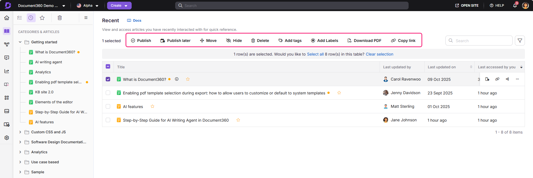Click Publish later in action bar
533x178 pixels.
pyautogui.click(x=175, y=41)
